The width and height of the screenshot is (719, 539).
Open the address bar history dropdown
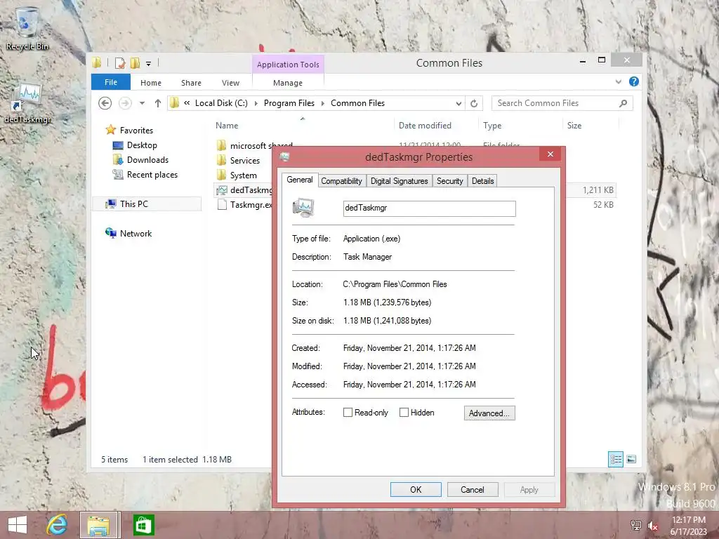[x=459, y=104]
